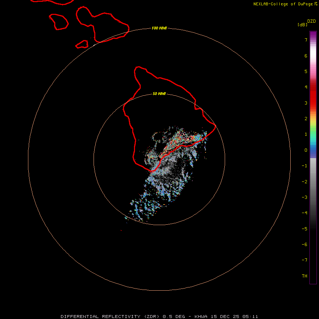319x319 pixels.
Task: Click the 1 value on color scale
Action: coord(306,134)
